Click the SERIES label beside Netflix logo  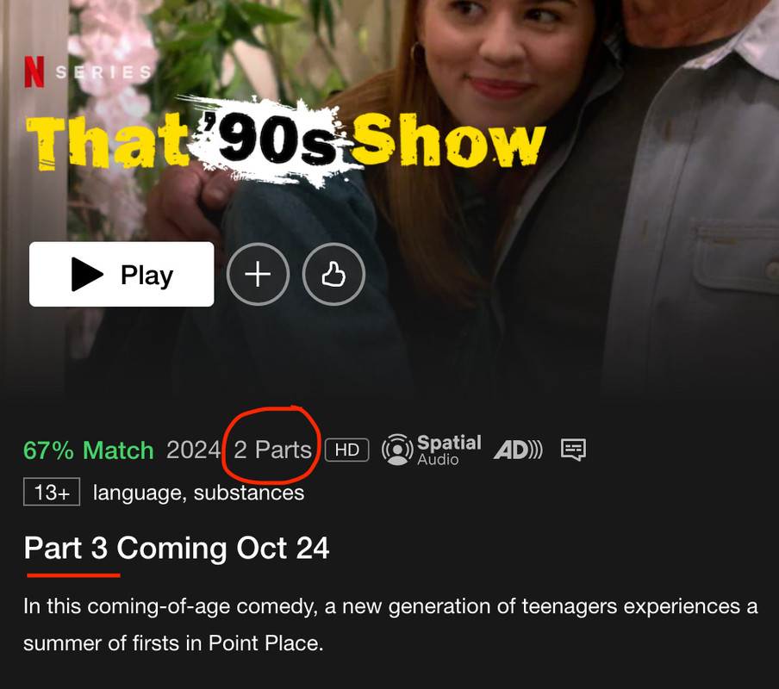[x=103, y=72]
